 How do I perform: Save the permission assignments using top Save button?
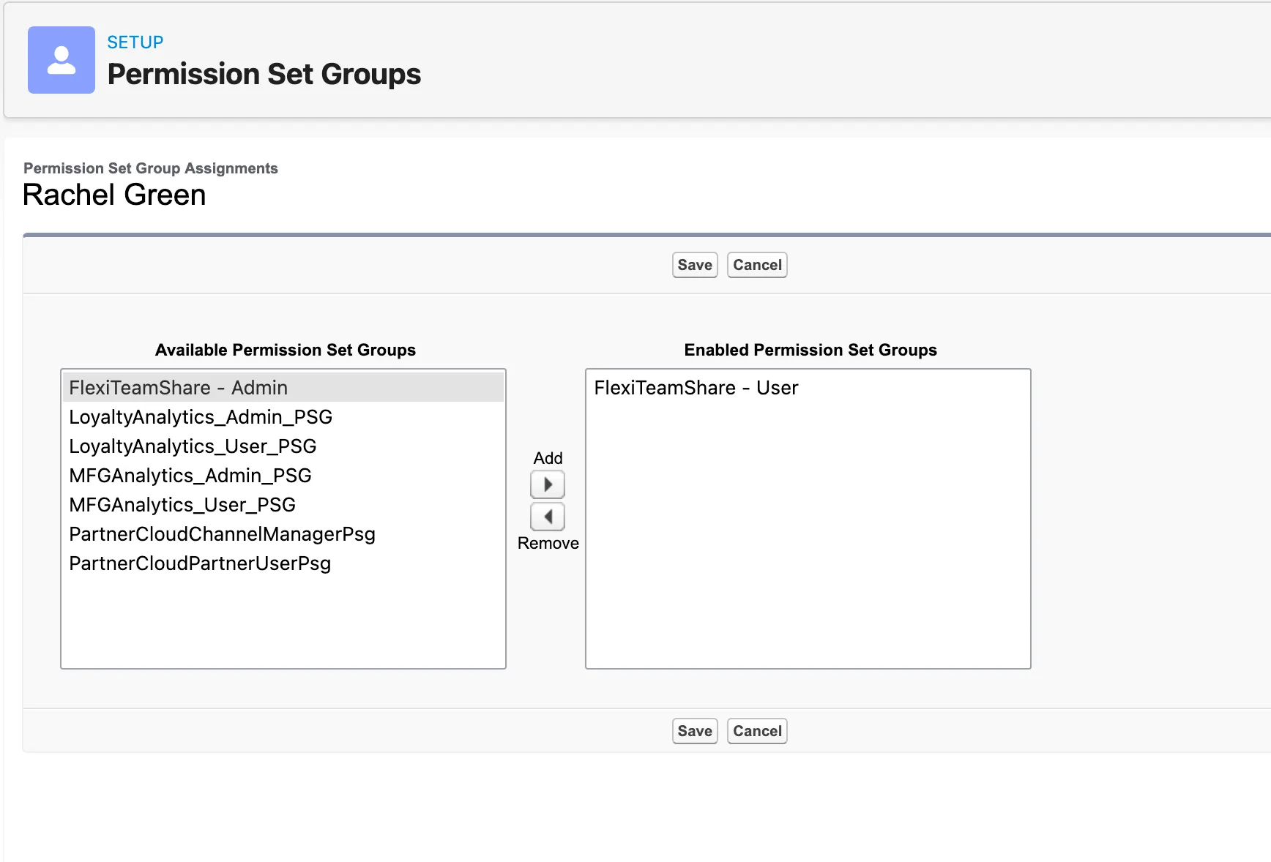coord(694,264)
